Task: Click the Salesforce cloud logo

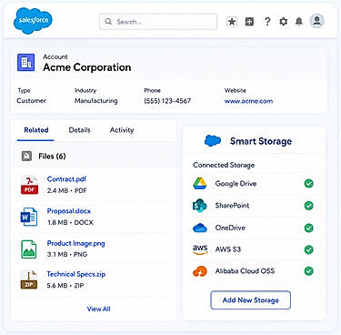Action: (33, 20)
